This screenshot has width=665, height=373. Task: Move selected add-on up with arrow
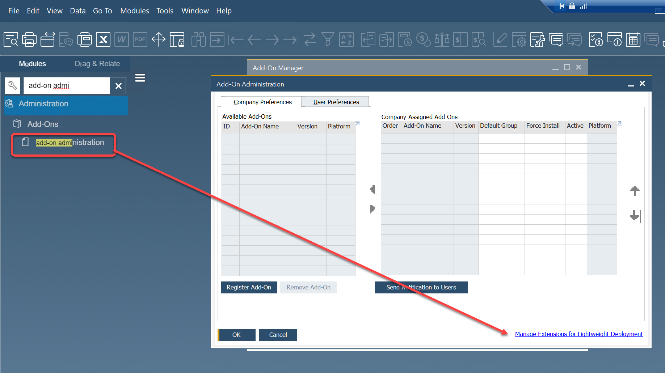[635, 191]
